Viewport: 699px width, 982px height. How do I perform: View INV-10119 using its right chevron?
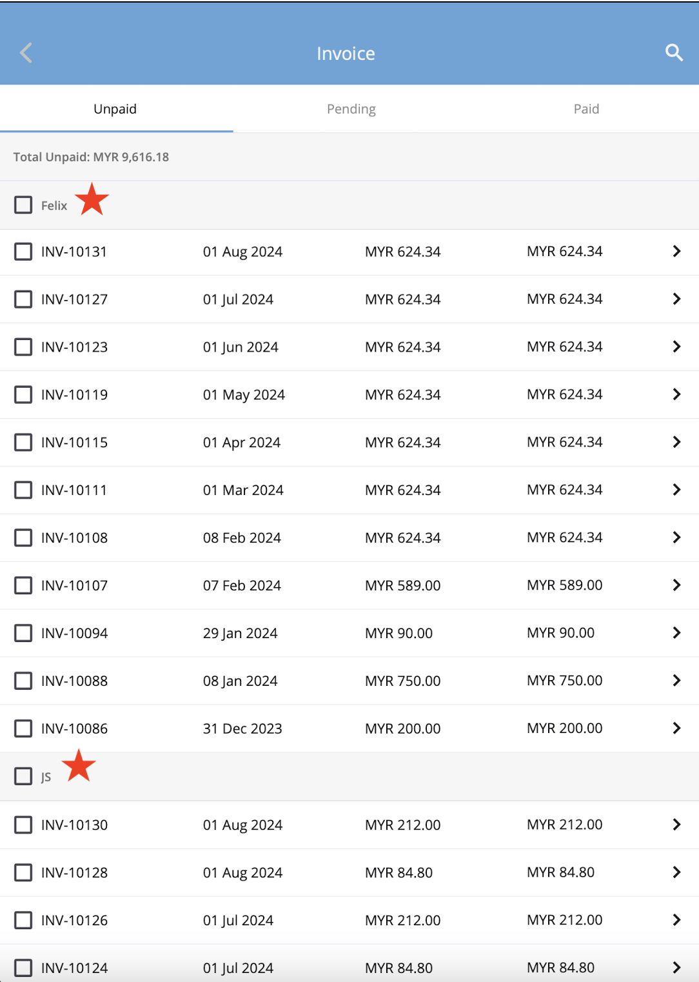coord(676,394)
